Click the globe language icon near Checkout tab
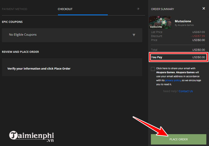 138,9
